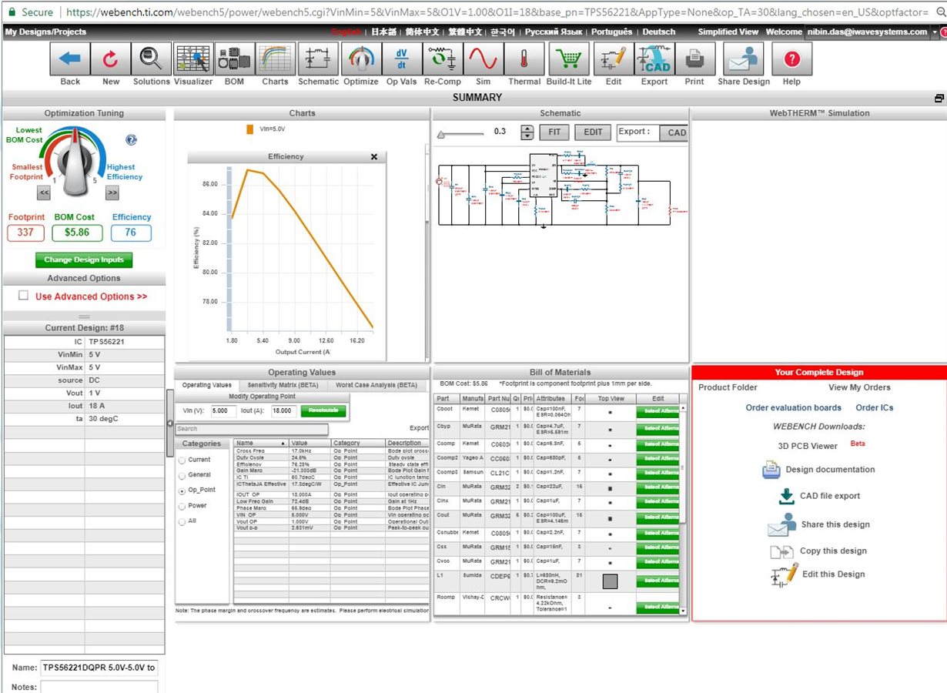Viewport: 947px width, 693px height.
Task: Click the operating values Search field
Action: pyautogui.click(x=252, y=429)
